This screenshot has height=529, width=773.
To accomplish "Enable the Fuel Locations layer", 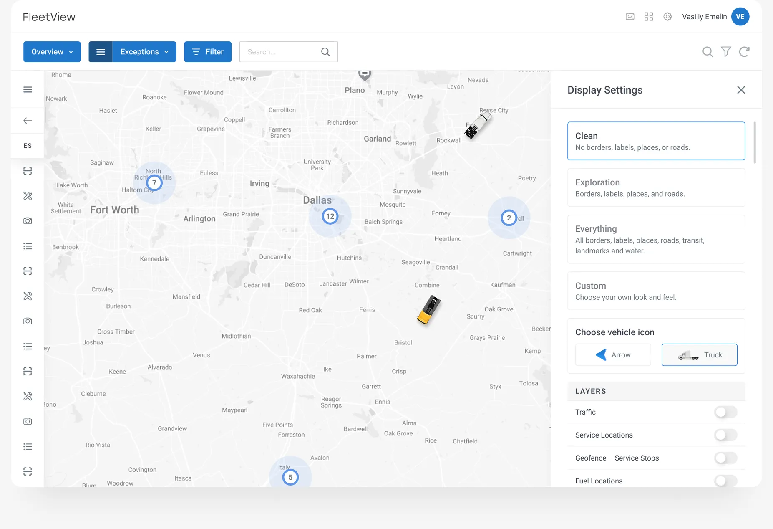I will pos(725,481).
